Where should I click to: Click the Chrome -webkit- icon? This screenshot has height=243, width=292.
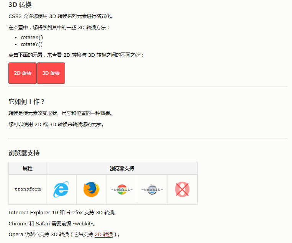pos(122,190)
